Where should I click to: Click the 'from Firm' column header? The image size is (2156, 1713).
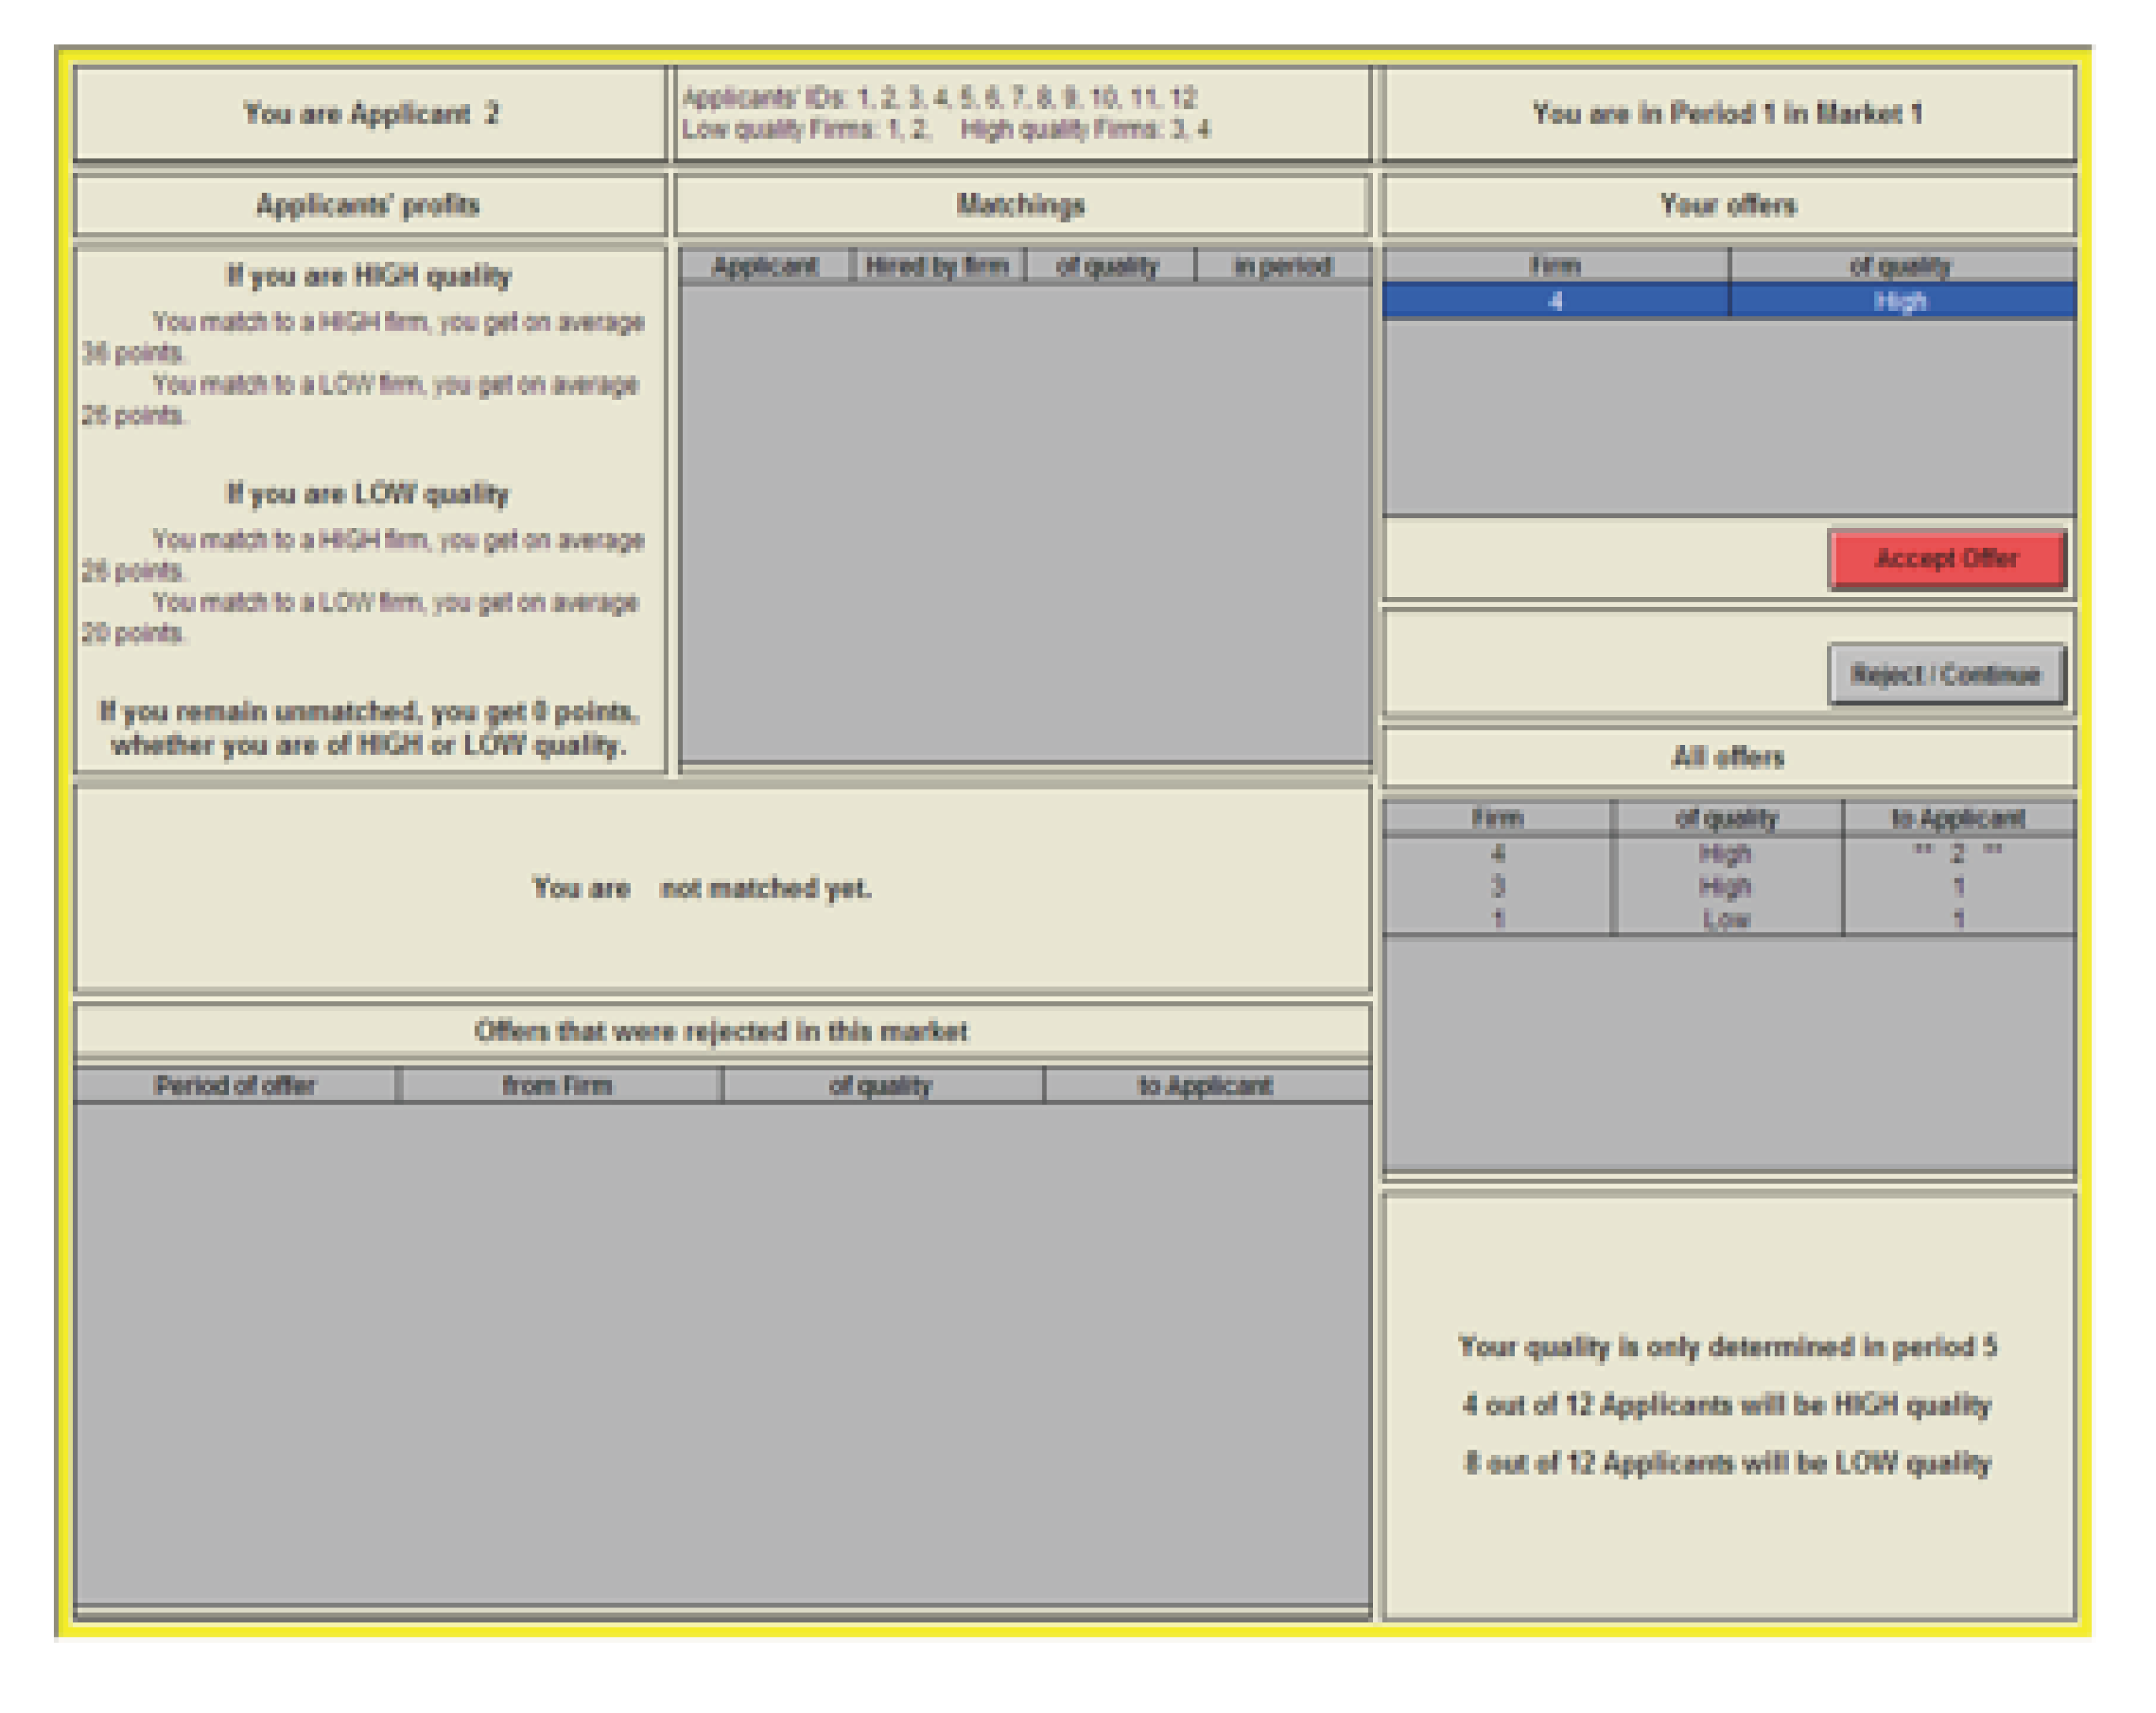tap(557, 1085)
